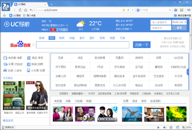Open the 来自星星的你 drama thumbnail
The image size is (192, 130).
point(107,114)
